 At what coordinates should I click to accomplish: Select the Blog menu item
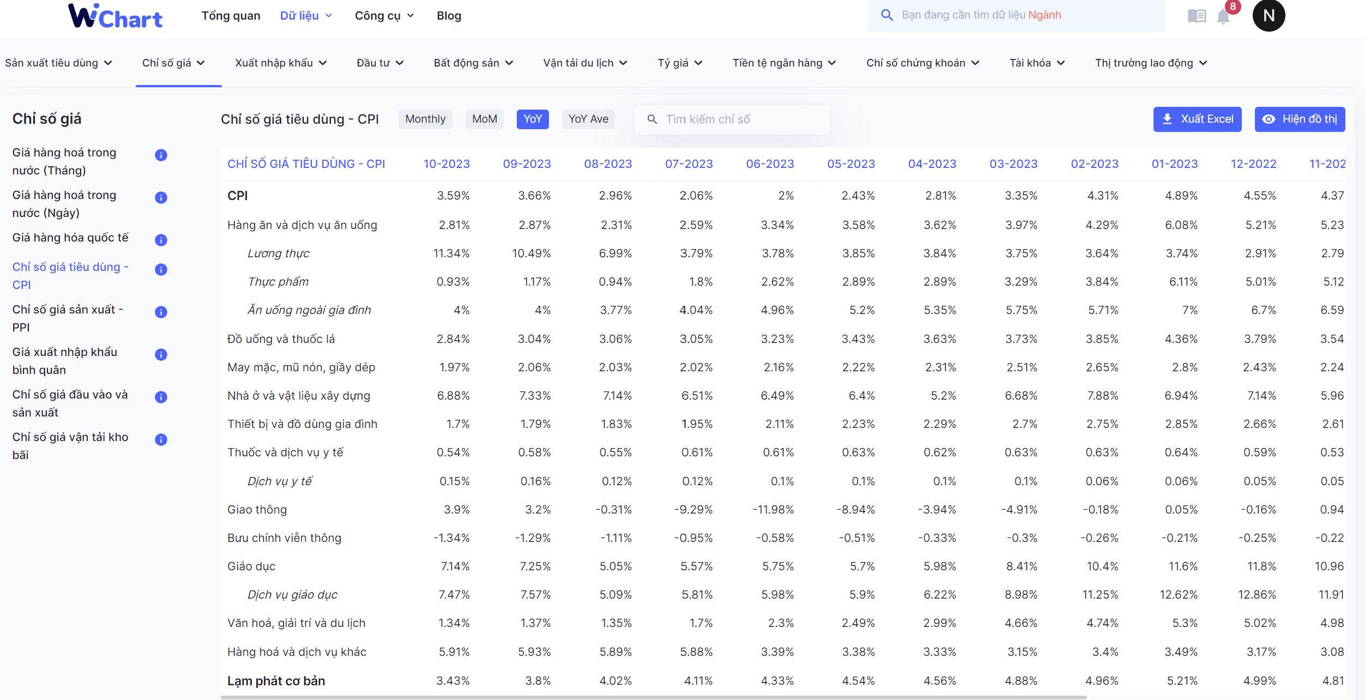pyautogui.click(x=449, y=15)
